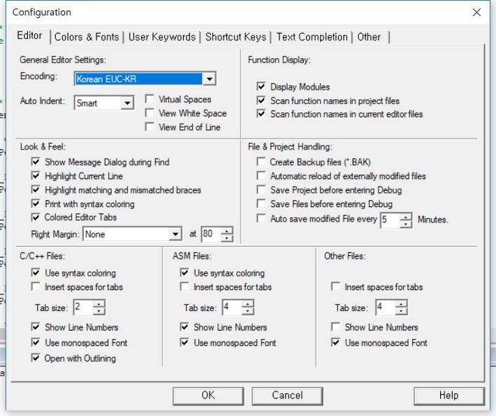The height and width of the screenshot is (416, 496).
Task: Click the Other Files Tab size field
Action: [x=386, y=308]
